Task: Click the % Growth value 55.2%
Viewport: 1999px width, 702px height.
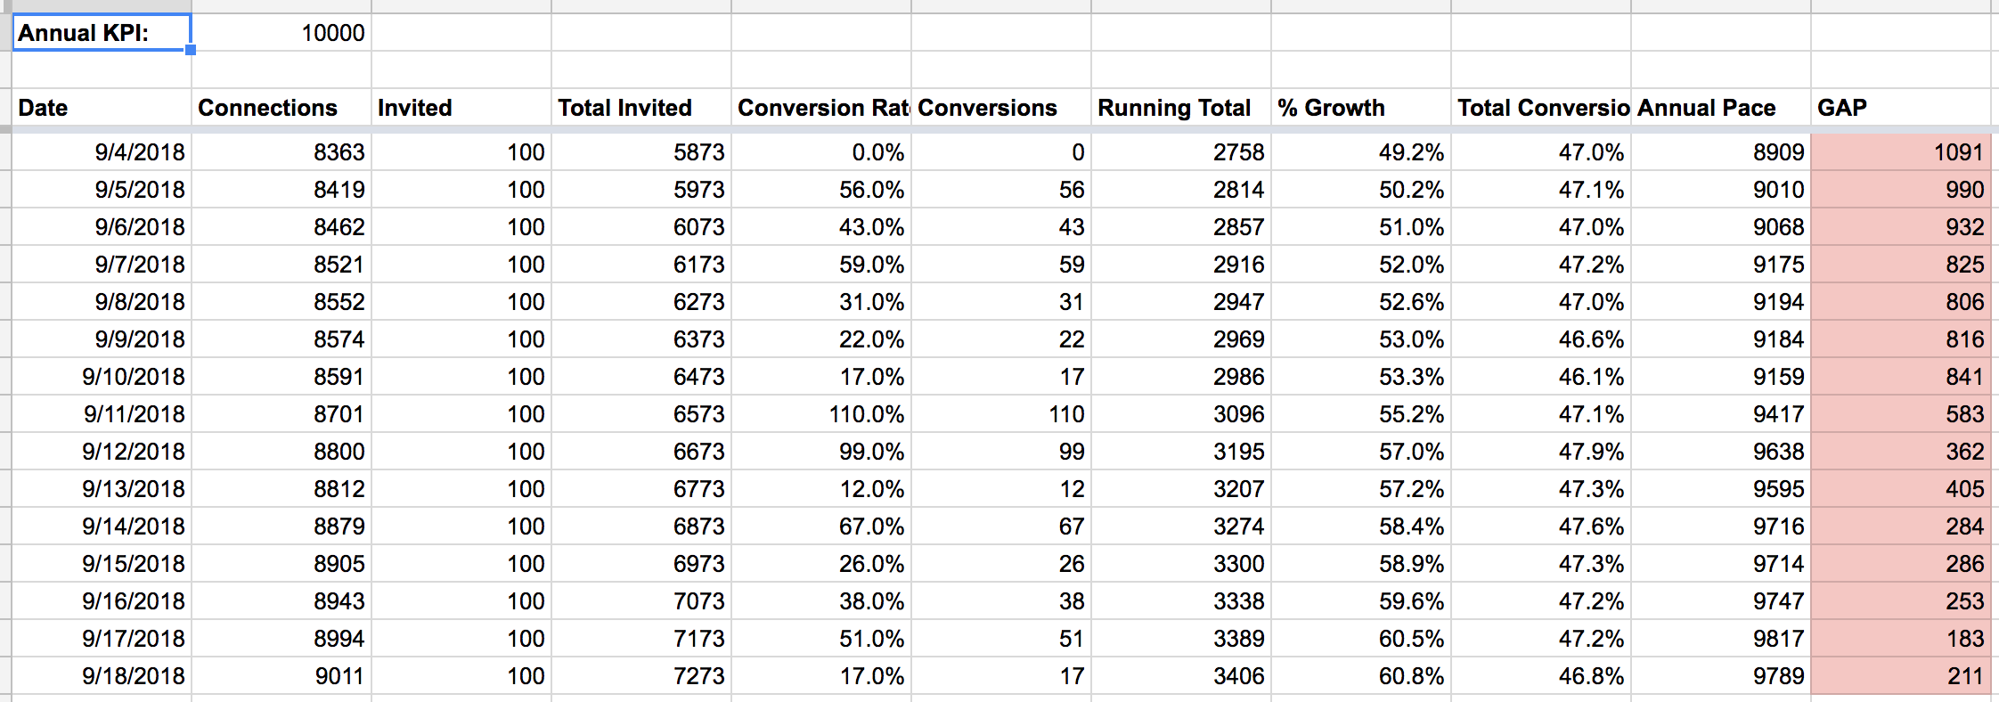Action: pyautogui.click(x=1361, y=414)
